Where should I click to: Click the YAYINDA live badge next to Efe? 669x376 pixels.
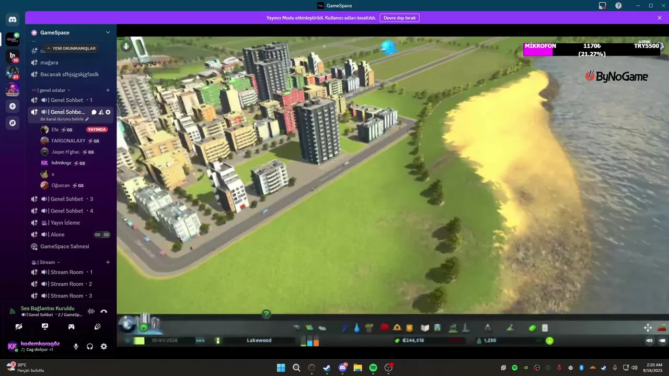(x=97, y=130)
